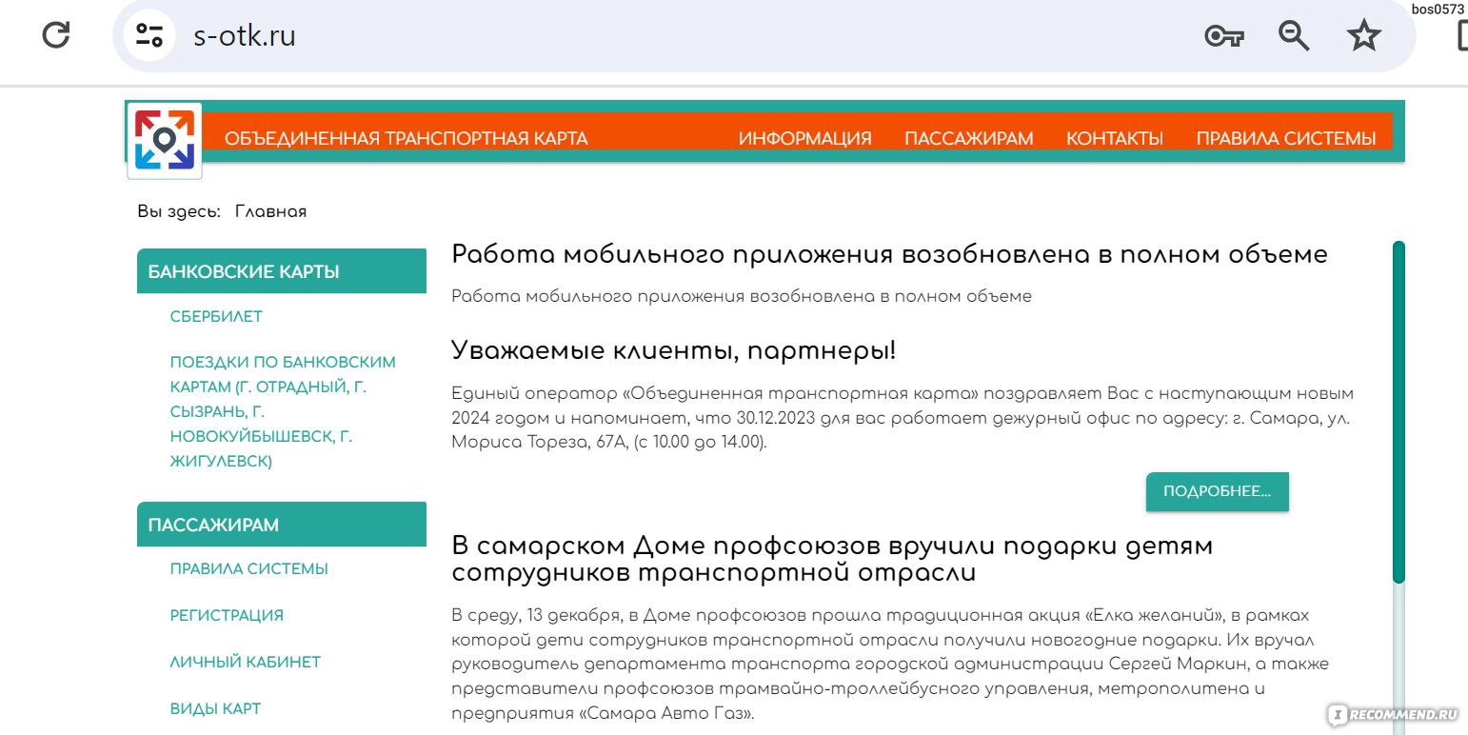Click the saved passwords key icon
The height and width of the screenshot is (735, 1468).
coord(1223,37)
